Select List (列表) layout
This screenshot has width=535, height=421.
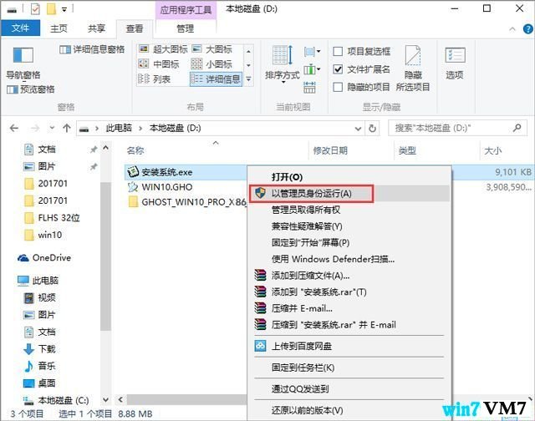point(154,79)
